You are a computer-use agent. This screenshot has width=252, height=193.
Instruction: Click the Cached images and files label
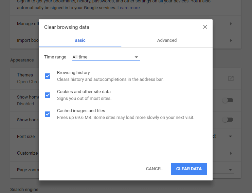[81, 111]
